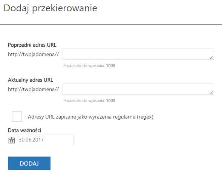Click the 'Poprzedni adres URL' field label
This screenshot has height=178, width=222.
[x=32, y=45]
